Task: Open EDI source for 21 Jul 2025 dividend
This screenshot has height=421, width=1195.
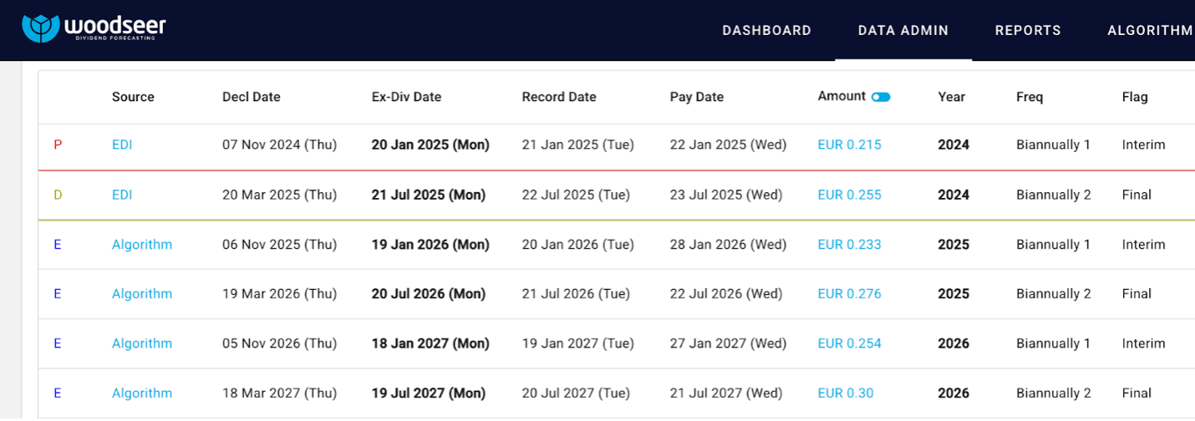Action: [122, 195]
